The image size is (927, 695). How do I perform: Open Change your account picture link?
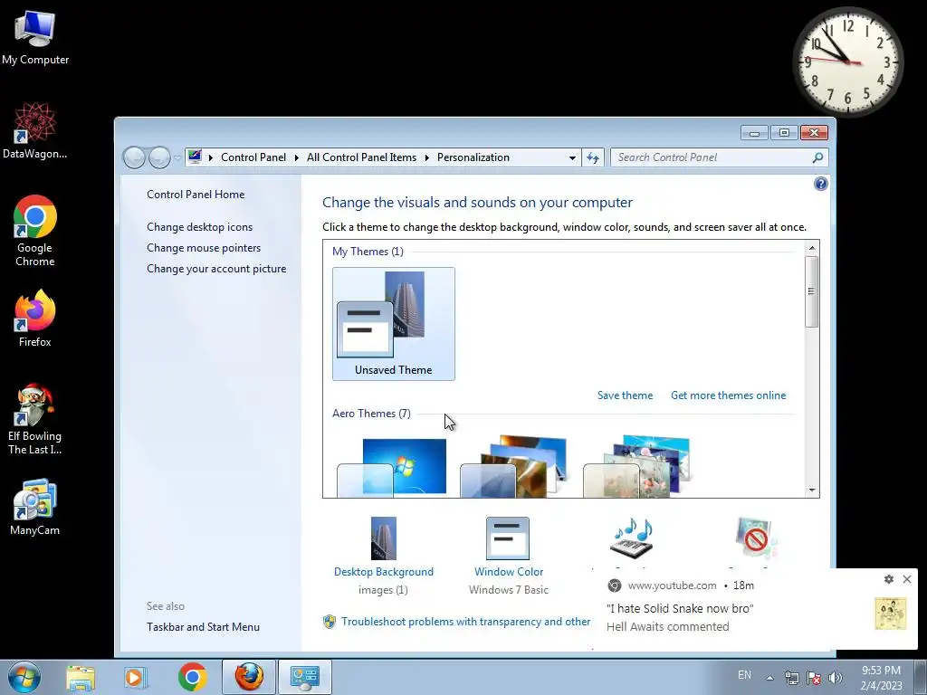point(216,268)
